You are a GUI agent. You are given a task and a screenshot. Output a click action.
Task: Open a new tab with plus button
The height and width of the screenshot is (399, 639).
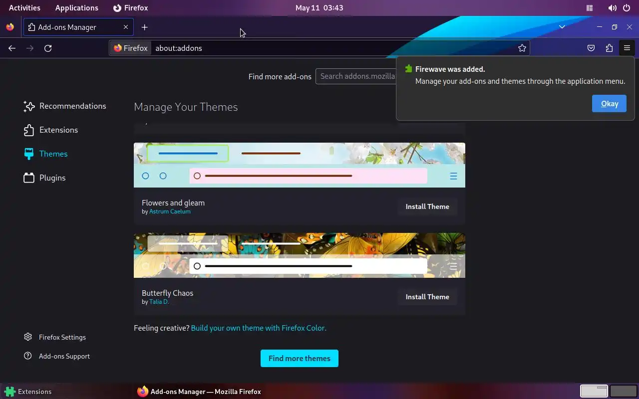coord(144,27)
